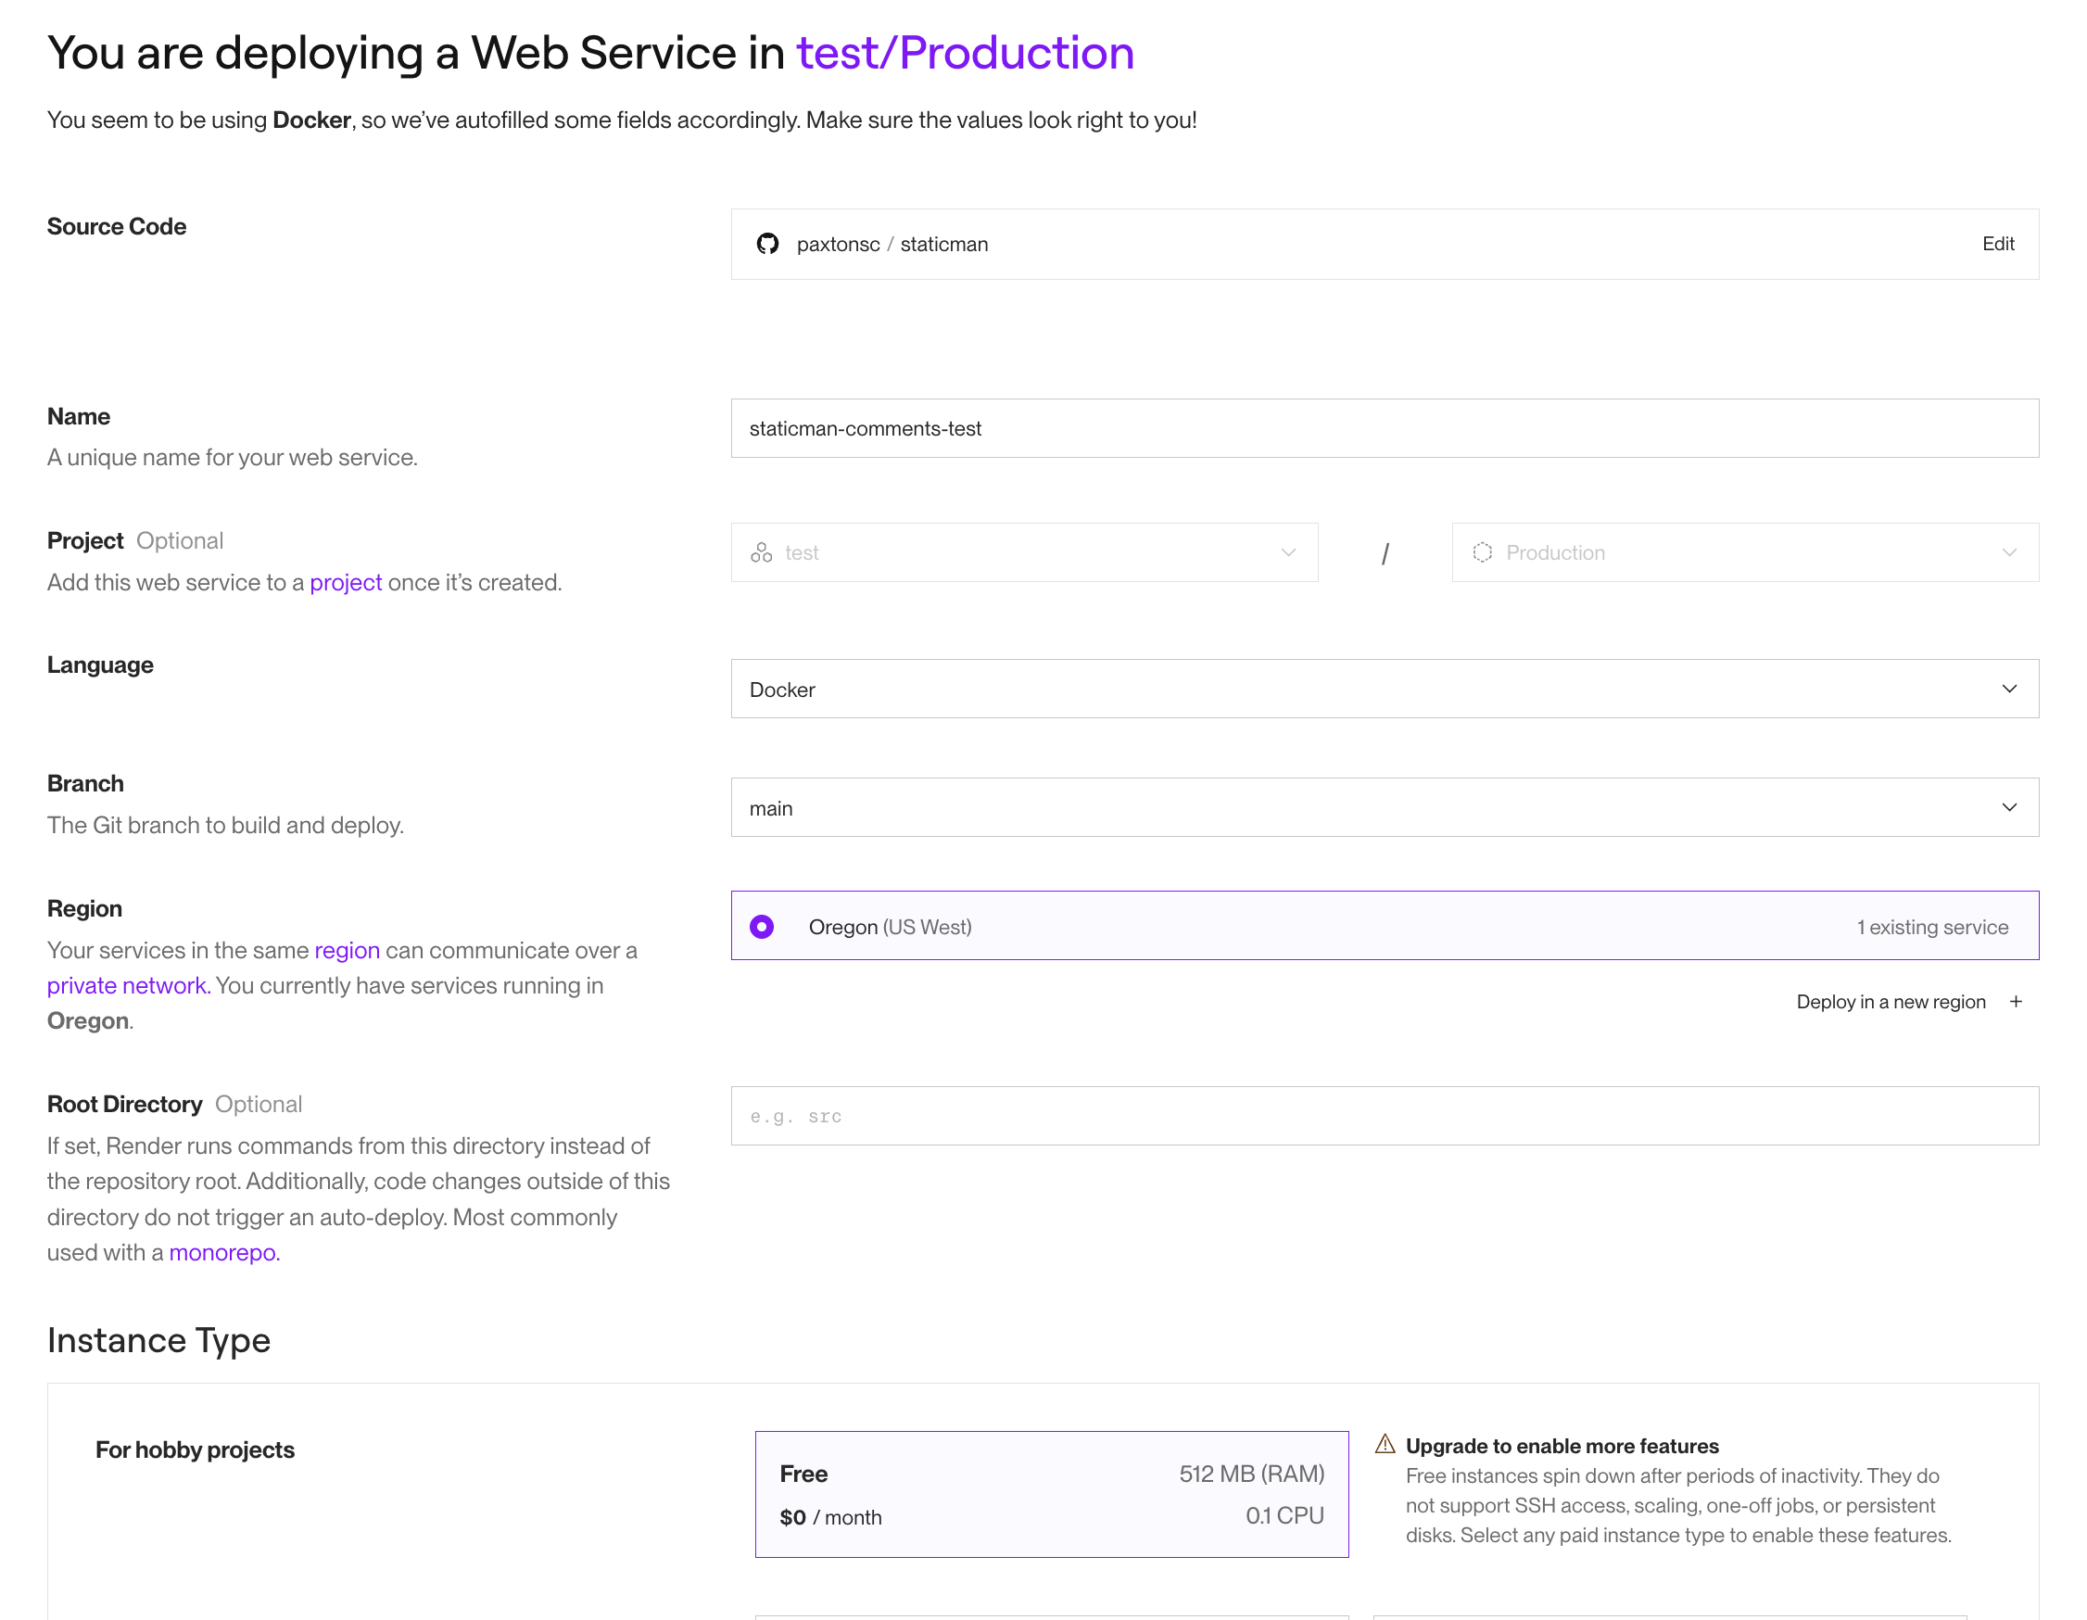Image resolution: width=2087 pixels, height=1620 pixels.
Task: Select the Oregon (US West) radio button
Action: point(762,926)
